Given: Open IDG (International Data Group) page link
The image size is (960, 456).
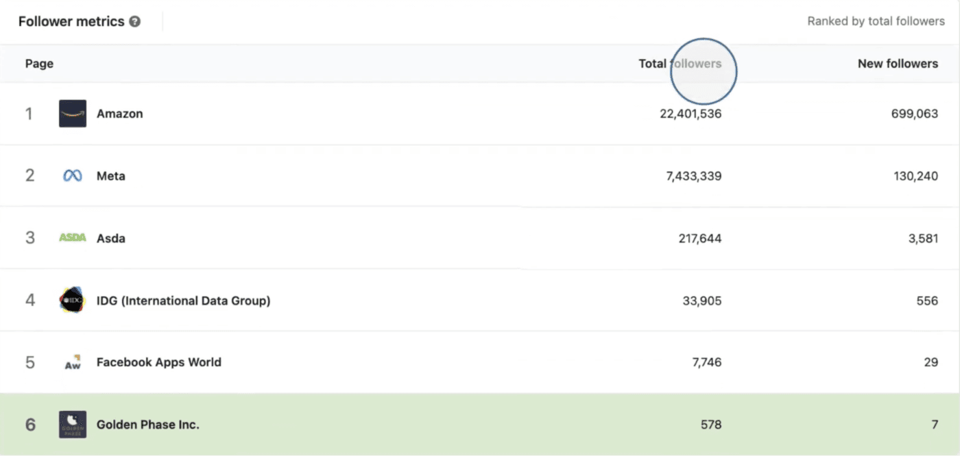Looking at the screenshot, I should click(183, 301).
